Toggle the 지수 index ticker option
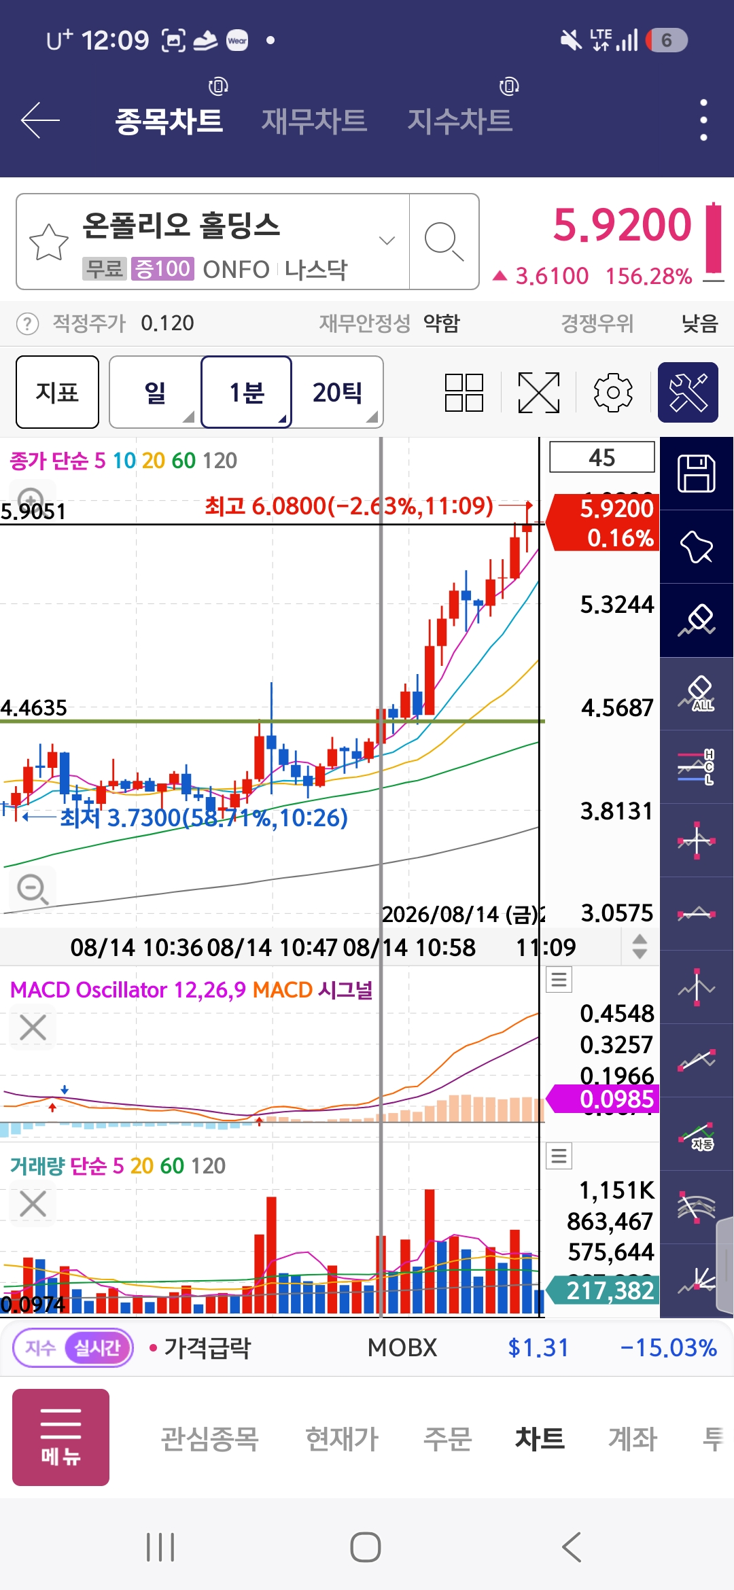The height and width of the screenshot is (1590, 734). 40,1347
